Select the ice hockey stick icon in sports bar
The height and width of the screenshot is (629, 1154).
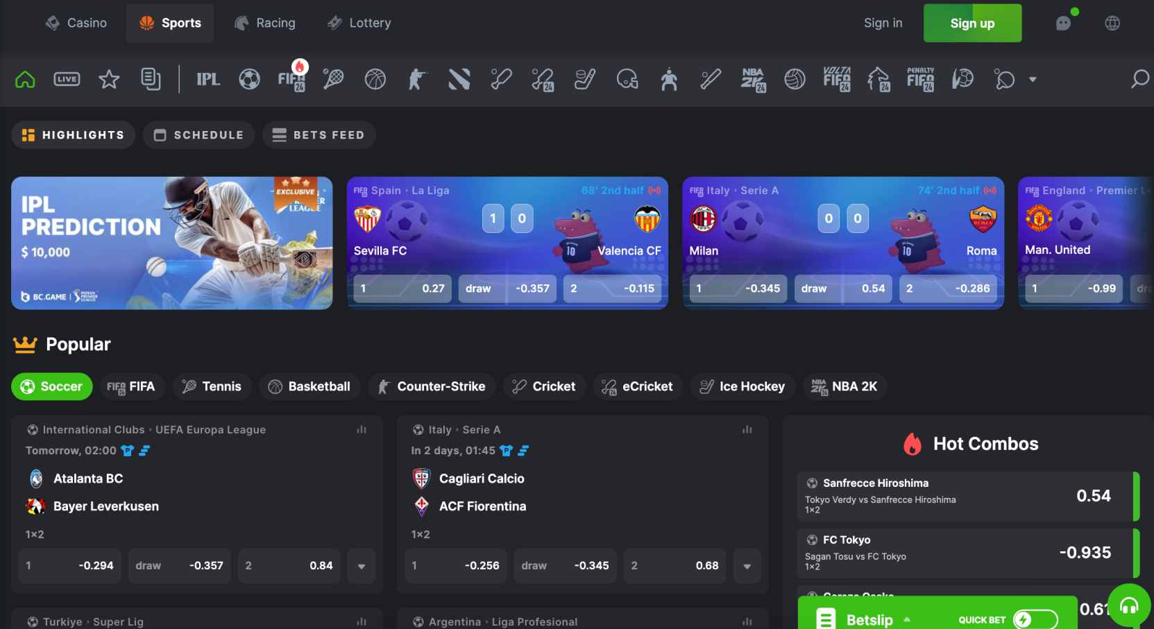[x=585, y=79]
